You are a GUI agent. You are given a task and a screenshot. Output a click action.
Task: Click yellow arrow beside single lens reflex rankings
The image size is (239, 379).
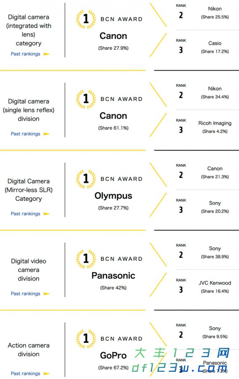(47, 134)
